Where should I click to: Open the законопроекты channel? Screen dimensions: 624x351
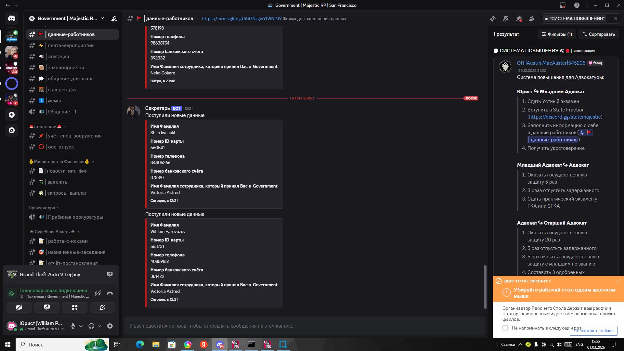pyautogui.click(x=66, y=68)
